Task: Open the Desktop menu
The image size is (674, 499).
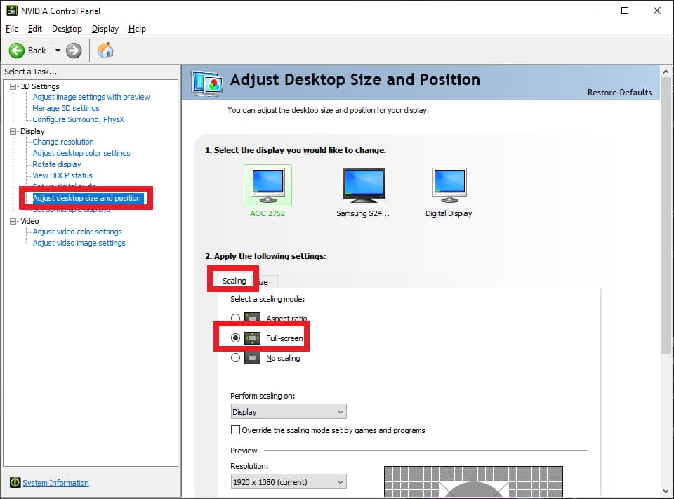Action: [67, 29]
